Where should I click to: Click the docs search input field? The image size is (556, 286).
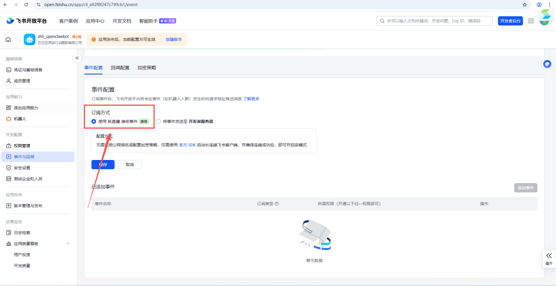(x=435, y=21)
